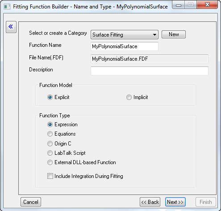
Task: Click the File Name field MyPolynomialSurface.FDF
Action: click(150, 59)
